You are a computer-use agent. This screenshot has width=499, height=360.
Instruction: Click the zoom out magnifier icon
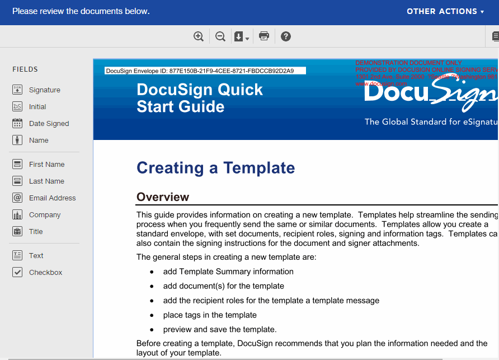click(220, 36)
